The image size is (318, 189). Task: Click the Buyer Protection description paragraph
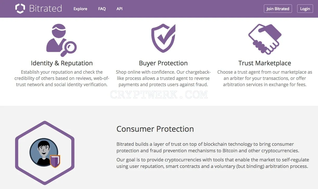[163, 78]
